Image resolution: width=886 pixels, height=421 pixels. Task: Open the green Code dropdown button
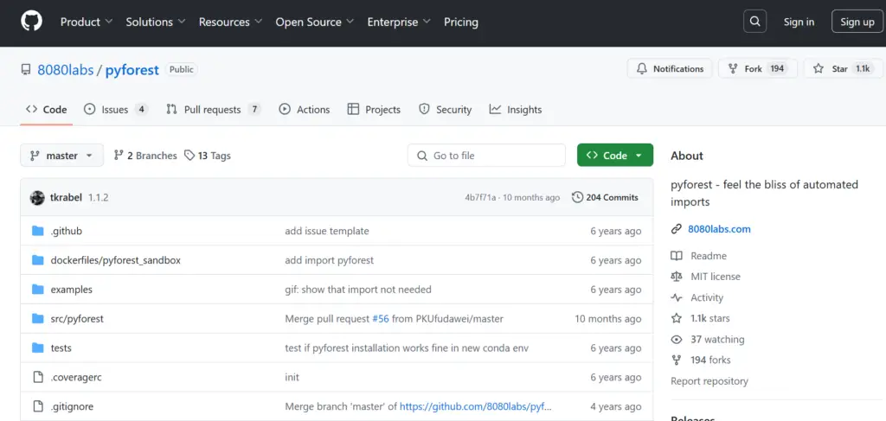(615, 156)
